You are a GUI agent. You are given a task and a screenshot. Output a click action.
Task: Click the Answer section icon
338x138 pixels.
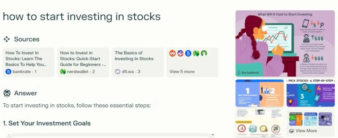click(7, 93)
